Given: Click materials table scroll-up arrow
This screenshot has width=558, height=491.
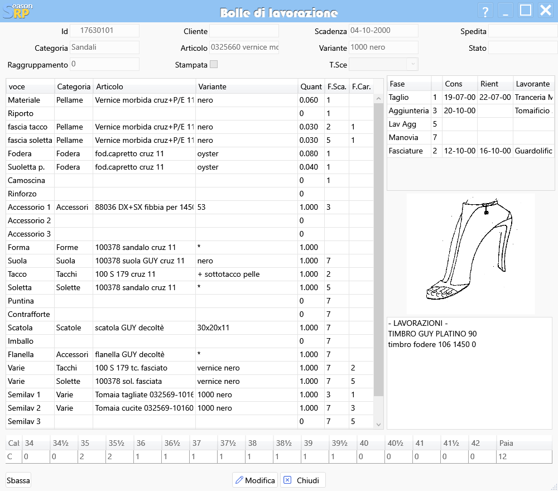Looking at the screenshot, I should click(378, 99).
